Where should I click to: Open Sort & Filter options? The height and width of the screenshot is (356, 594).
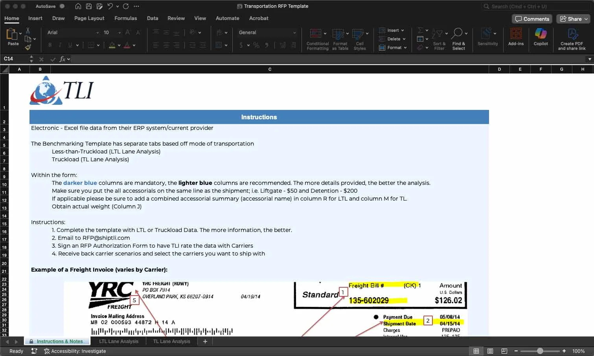point(439,39)
